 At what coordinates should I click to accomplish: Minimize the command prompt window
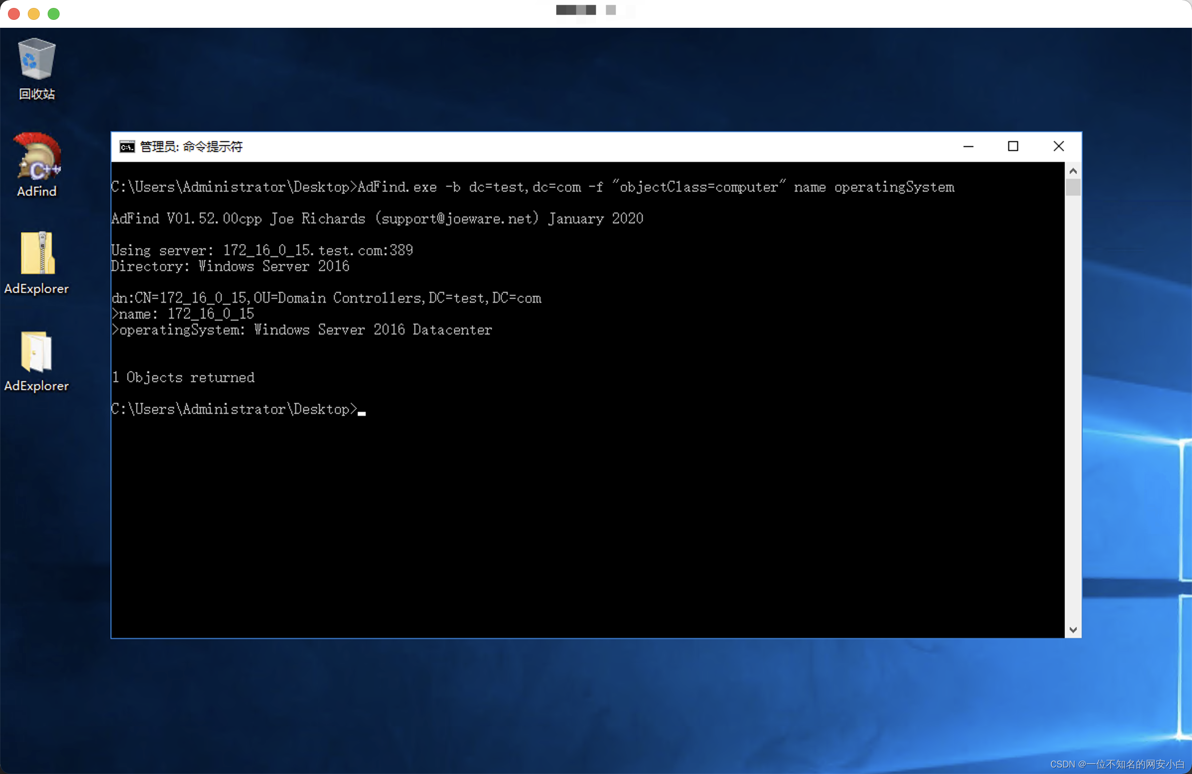coord(968,146)
